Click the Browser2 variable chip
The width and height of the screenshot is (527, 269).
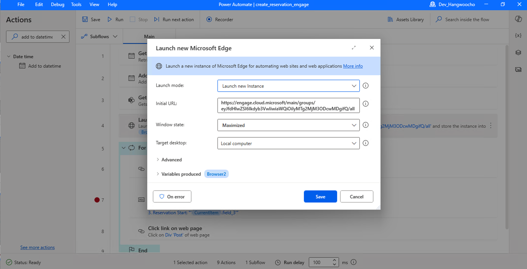pos(216,174)
